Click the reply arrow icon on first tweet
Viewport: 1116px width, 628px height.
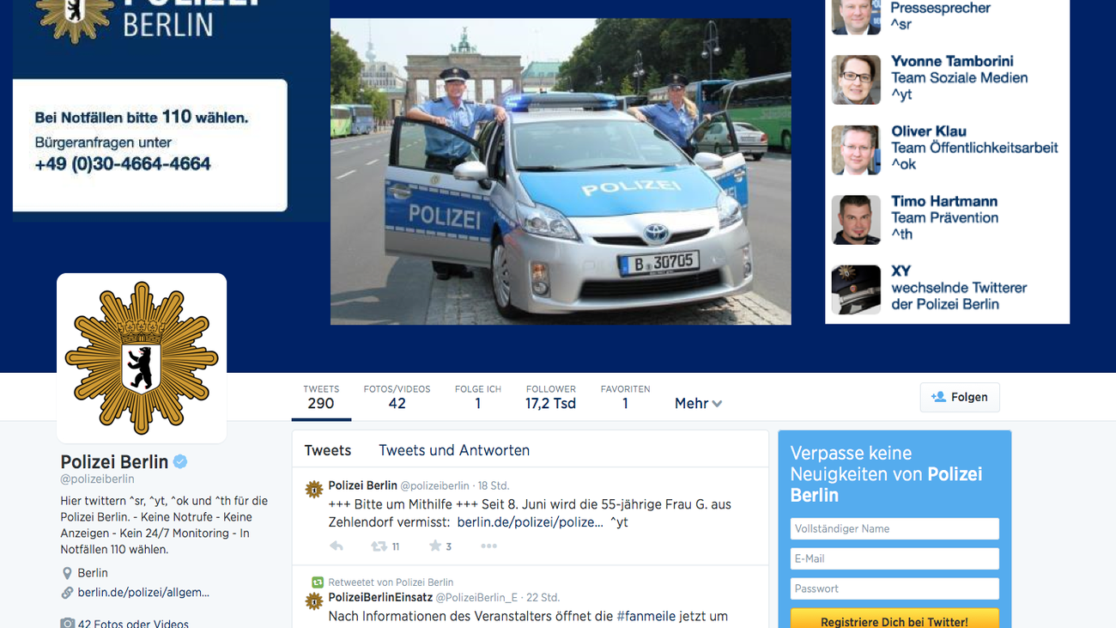click(x=337, y=546)
